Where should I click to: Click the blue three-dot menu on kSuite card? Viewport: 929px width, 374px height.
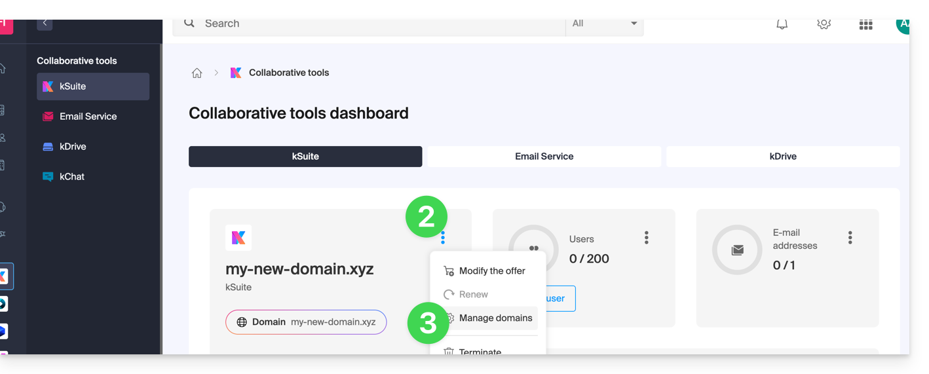443,238
